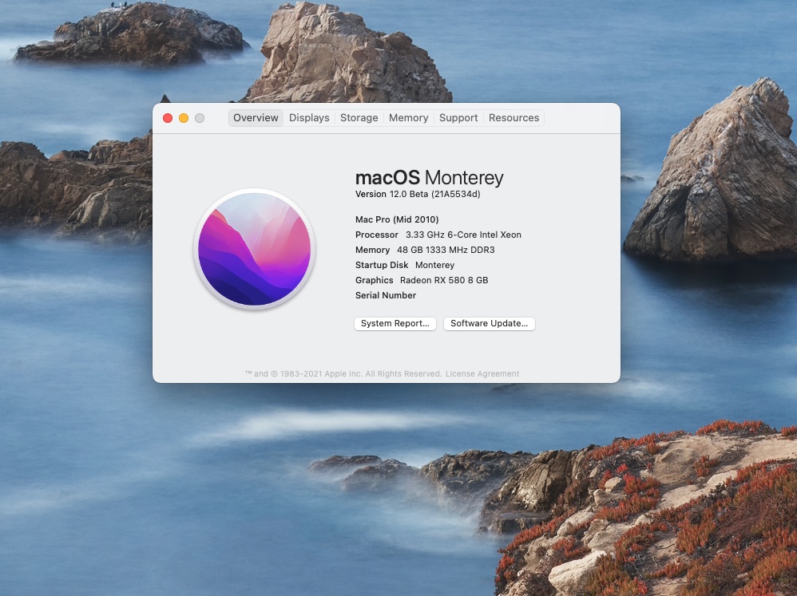This screenshot has width=797, height=596.
Task: Click the macOS Monterey logo icon
Action: tap(255, 249)
